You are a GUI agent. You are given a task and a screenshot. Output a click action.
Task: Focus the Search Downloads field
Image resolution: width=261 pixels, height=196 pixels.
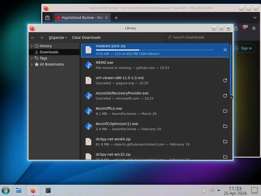click(198, 37)
